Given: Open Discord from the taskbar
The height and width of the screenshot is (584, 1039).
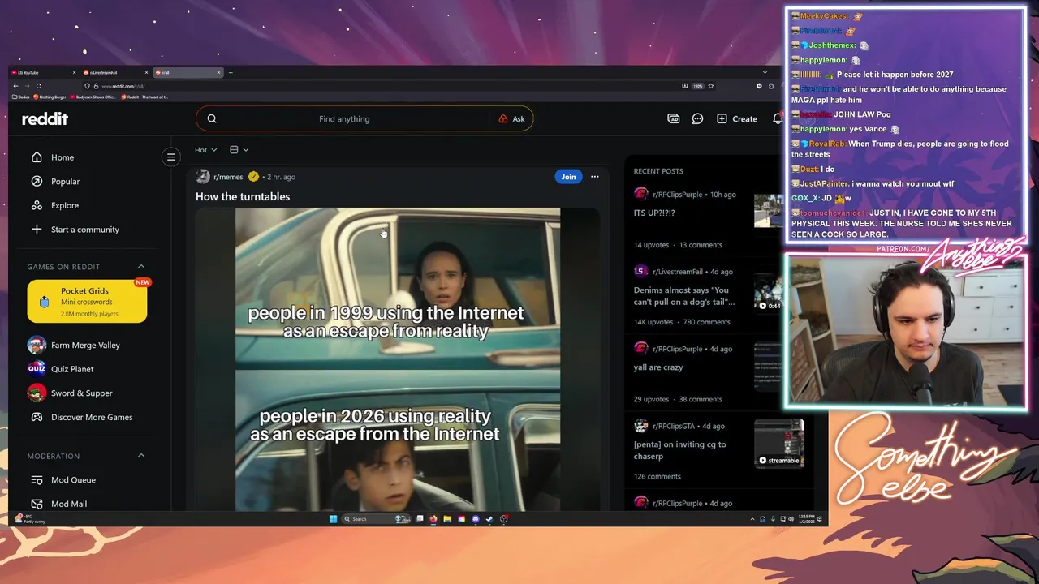Looking at the screenshot, I should [x=476, y=519].
